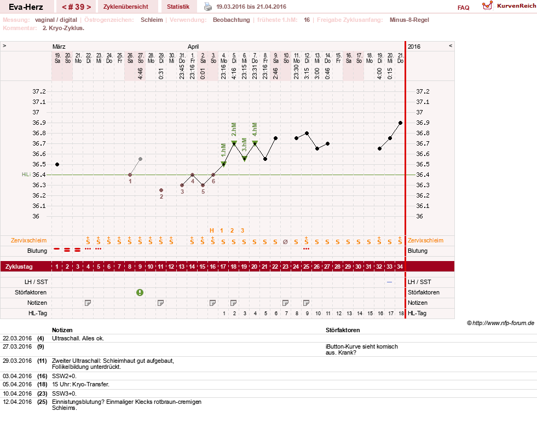
Task: Click the first temperature point at 36.5
Action: click(x=57, y=164)
